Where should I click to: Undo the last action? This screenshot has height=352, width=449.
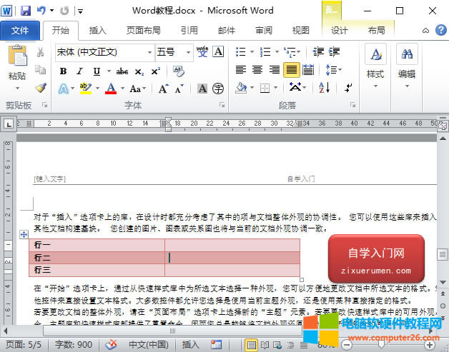coord(41,11)
